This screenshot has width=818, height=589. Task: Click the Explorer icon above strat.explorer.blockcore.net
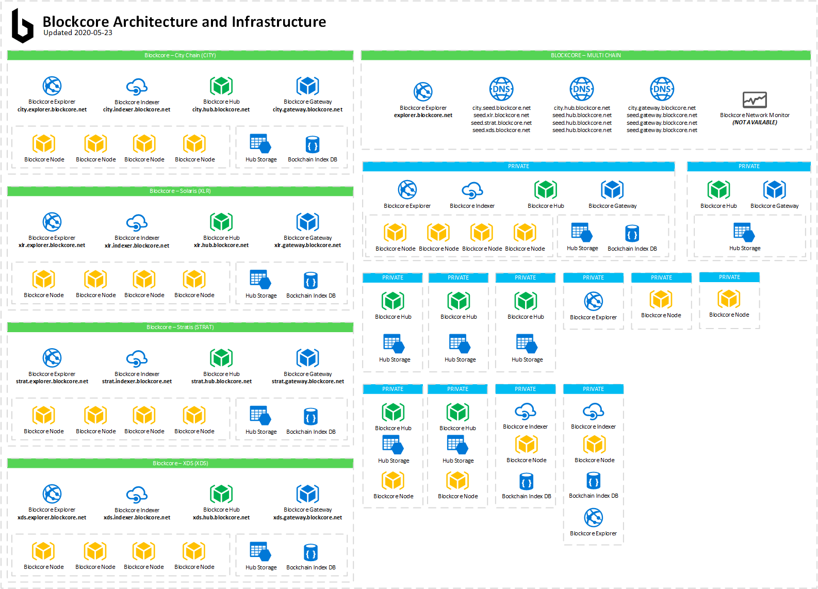click(x=52, y=358)
